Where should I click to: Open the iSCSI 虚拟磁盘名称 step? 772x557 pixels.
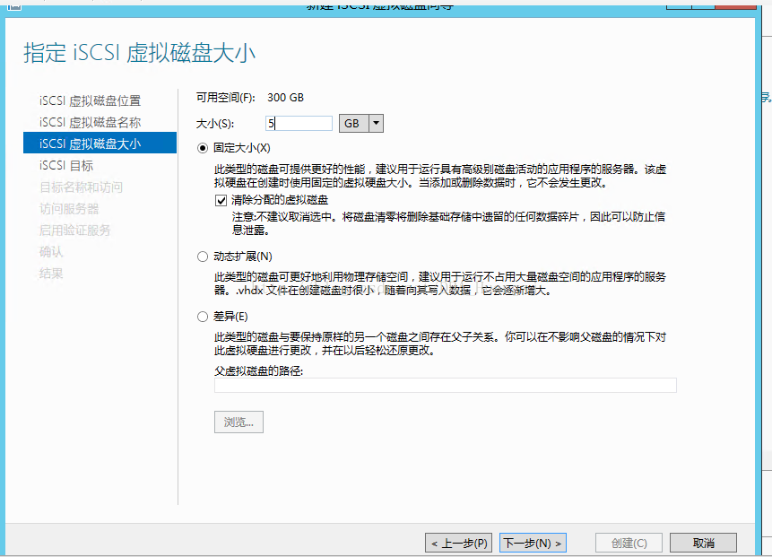90,122
